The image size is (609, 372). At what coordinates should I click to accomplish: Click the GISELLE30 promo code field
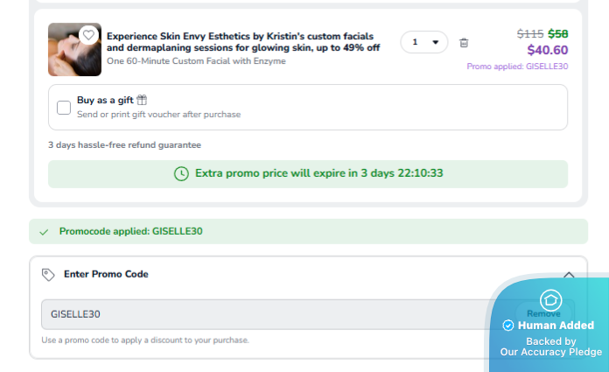[262, 314]
